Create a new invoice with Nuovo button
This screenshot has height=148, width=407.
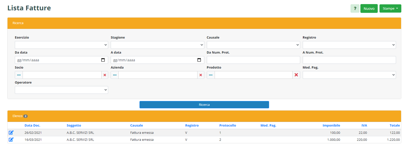(x=369, y=9)
